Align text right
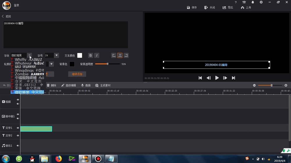291x163 pixels. tap(126, 55)
